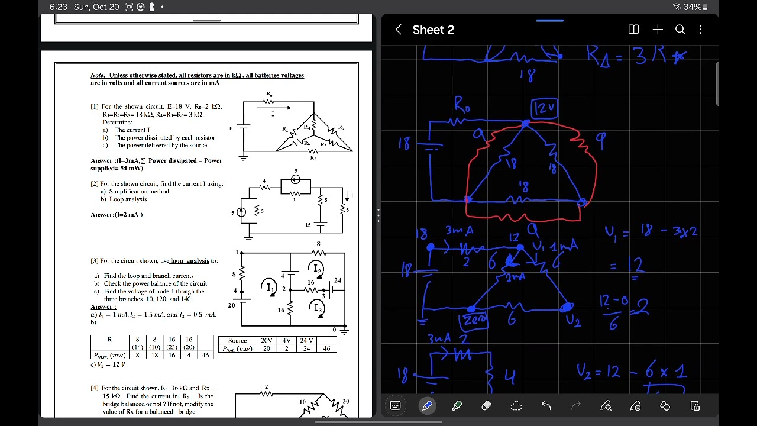Toggle the canvas lock icon
Viewport: 757px width, 426px height.
695,405
